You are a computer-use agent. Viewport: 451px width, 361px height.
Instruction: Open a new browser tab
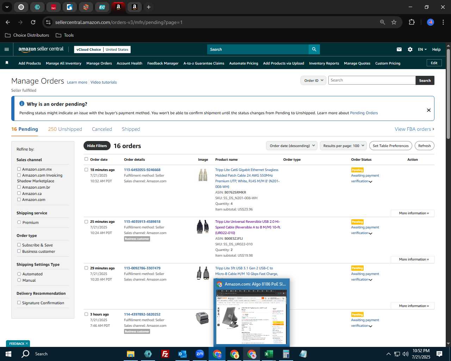tap(149, 7)
